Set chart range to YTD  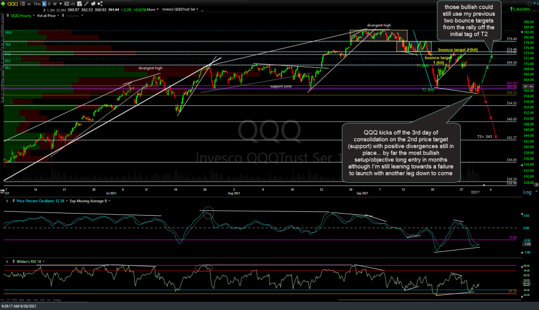tap(14, 300)
